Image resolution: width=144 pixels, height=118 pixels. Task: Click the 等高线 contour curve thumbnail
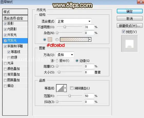point(60,88)
